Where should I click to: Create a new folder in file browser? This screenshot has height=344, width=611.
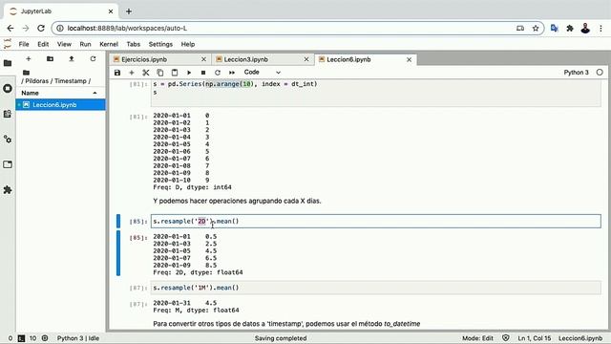click(x=50, y=59)
